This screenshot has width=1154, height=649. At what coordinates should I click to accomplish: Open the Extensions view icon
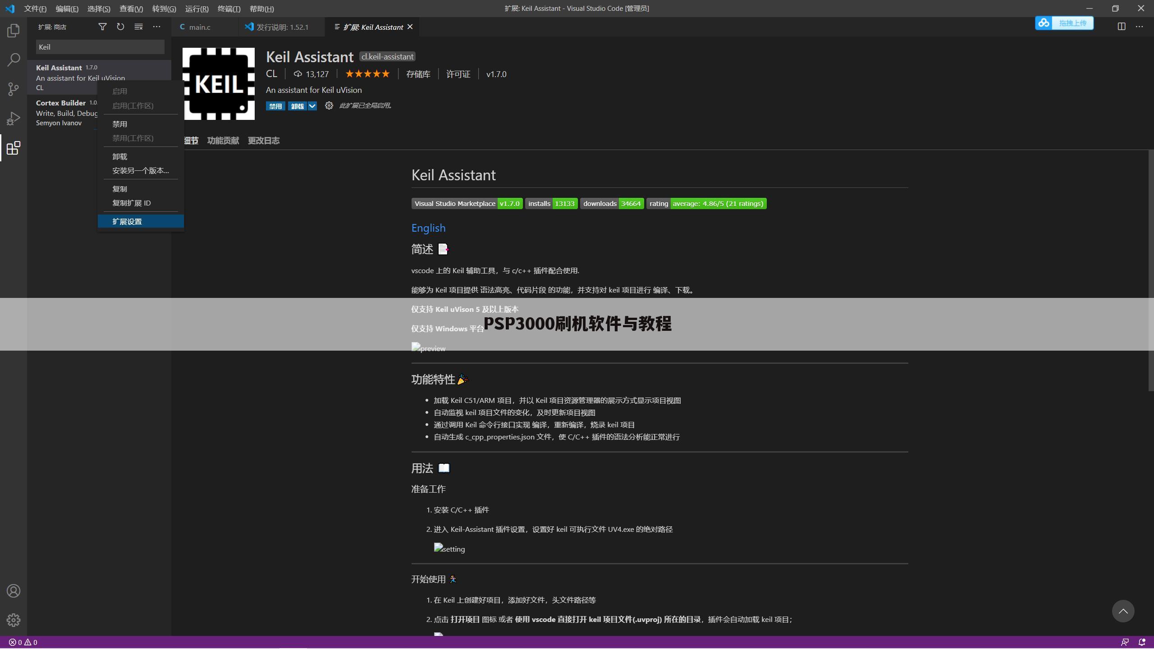[x=14, y=148]
